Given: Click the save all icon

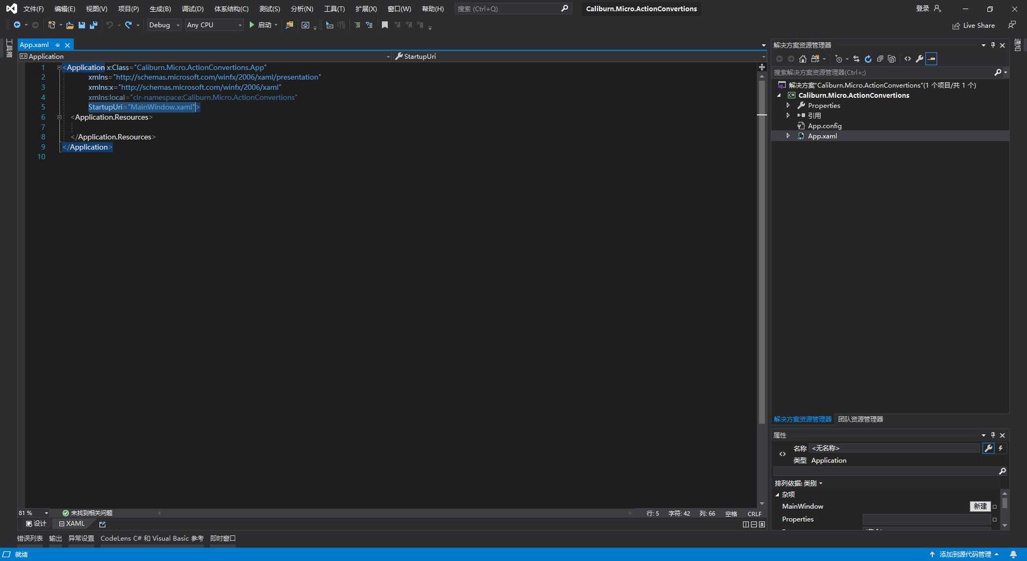Looking at the screenshot, I should 94,25.
